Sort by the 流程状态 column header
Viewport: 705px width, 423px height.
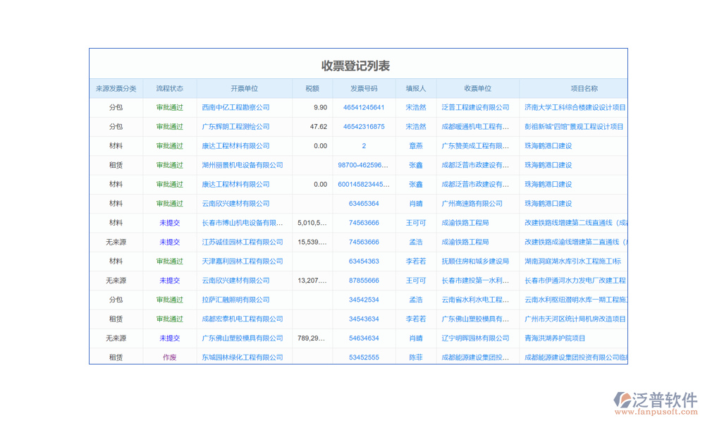point(169,89)
